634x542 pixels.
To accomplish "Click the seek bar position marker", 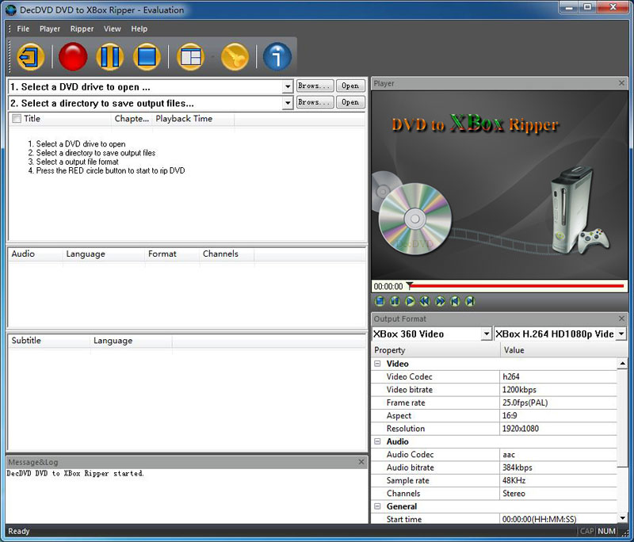I will [x=409, y=285].
